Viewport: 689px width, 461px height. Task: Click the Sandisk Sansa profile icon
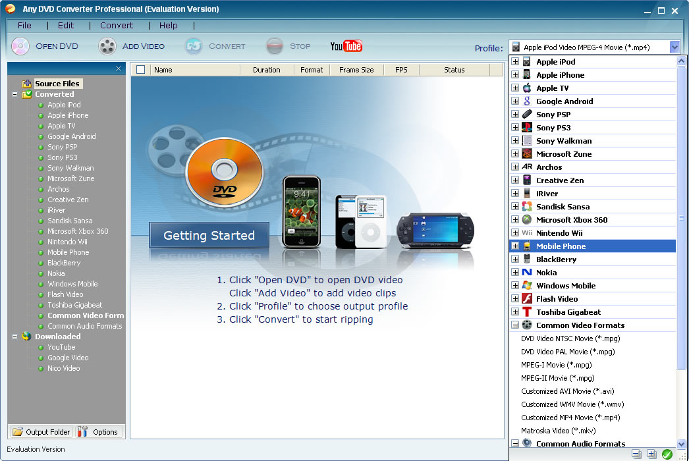pyautogui.click(x=527, y=207)
